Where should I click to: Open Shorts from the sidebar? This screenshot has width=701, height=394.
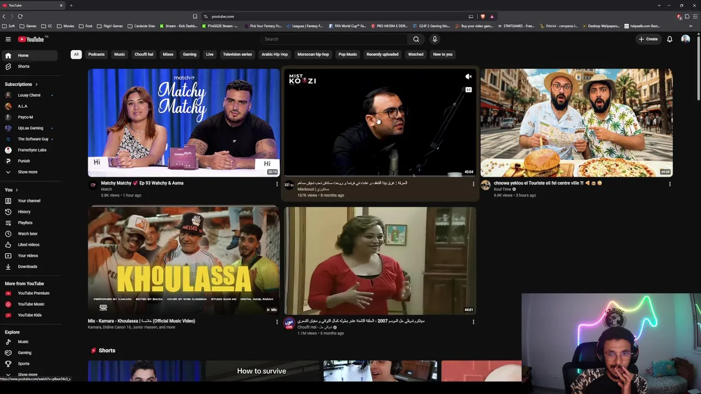click(x=29, y=66)
